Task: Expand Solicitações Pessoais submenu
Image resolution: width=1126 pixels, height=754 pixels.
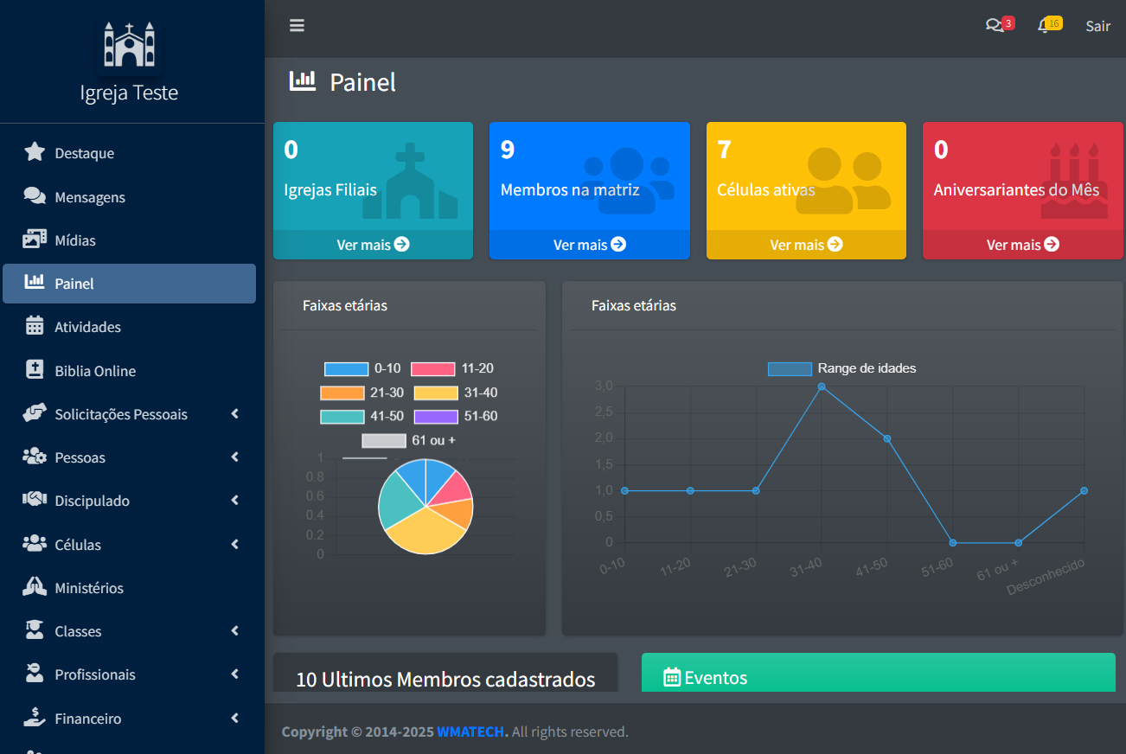Action: pos(234,414)
